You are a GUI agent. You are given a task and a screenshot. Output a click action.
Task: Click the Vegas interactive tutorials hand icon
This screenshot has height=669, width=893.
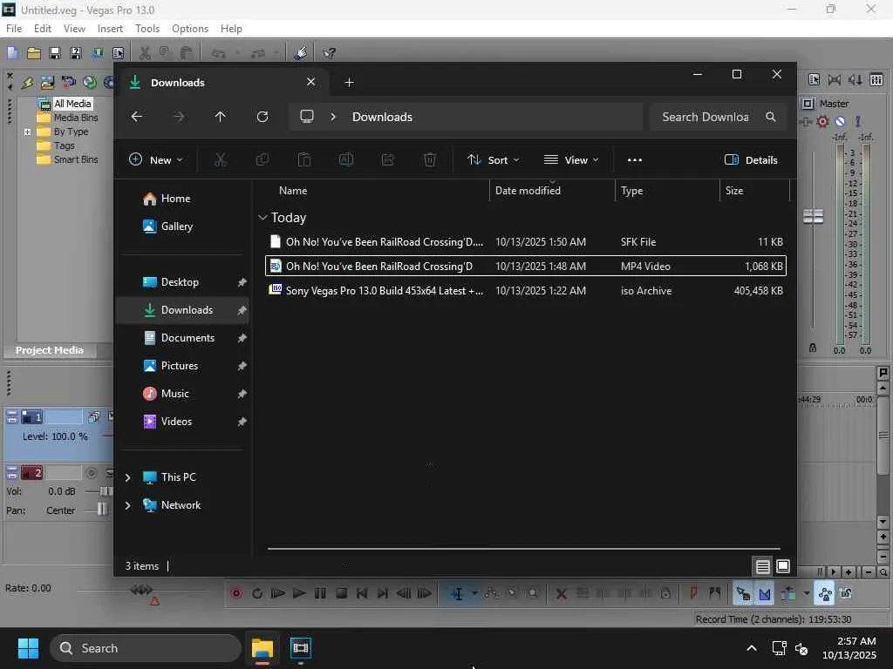[x=301, y=53]
